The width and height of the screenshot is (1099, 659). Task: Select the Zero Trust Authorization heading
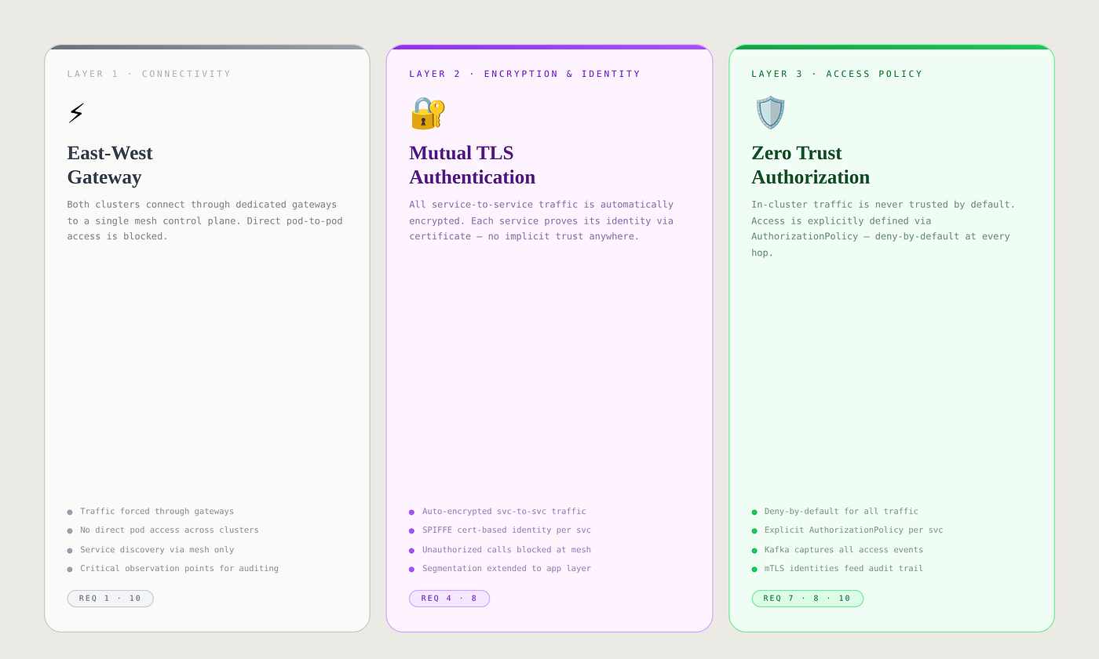[810, 165]
